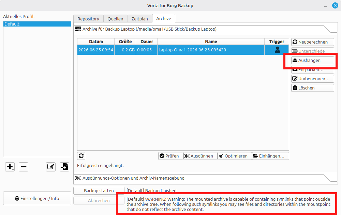The height and width of the screenshot is (215, 341).
Task: Click Aushängen to unmount archive
Action: click(x=312, y=60)
